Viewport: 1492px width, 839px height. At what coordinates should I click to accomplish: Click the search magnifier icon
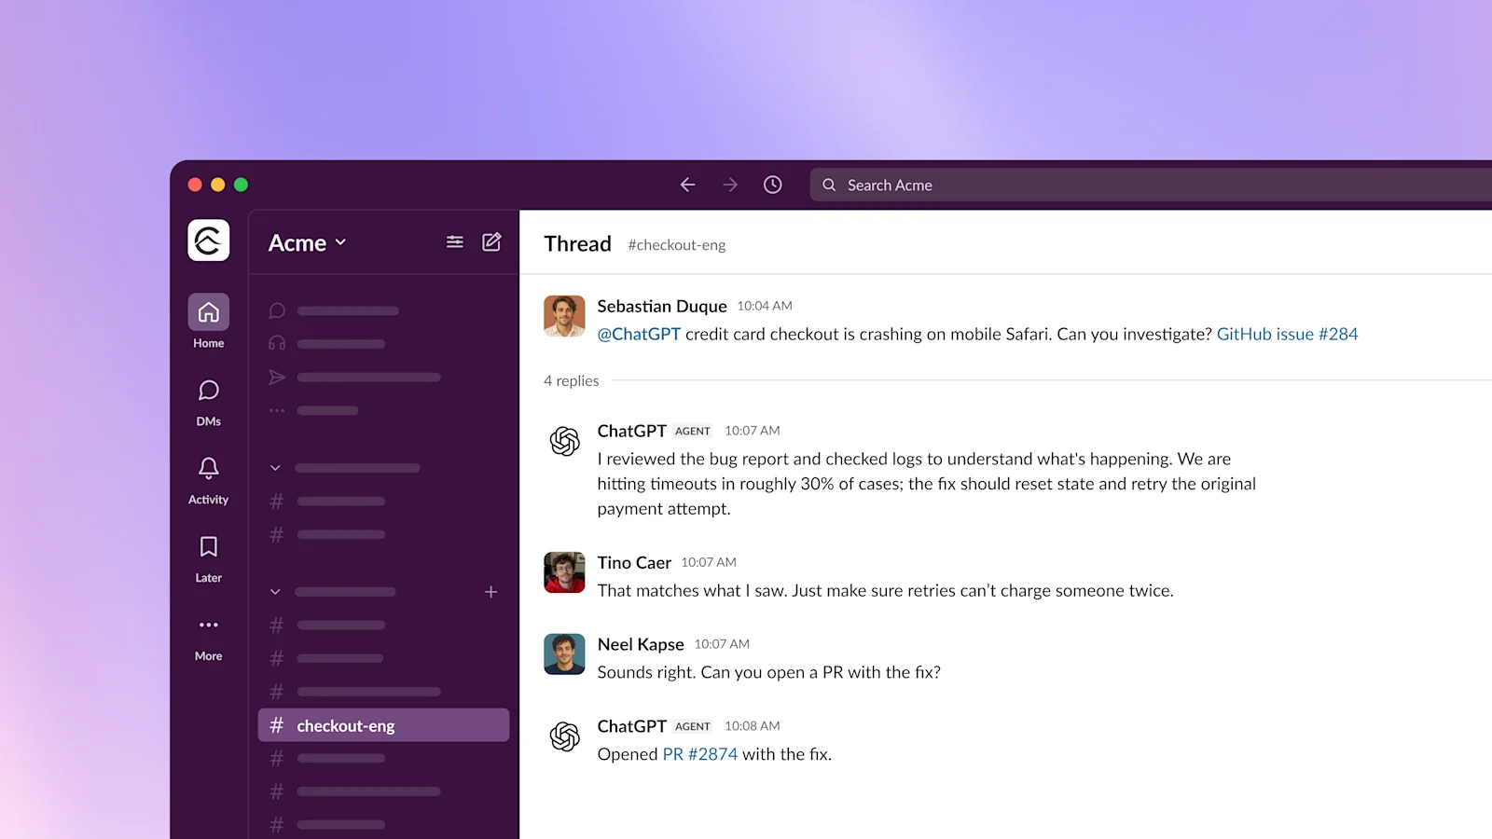[829, 185]
